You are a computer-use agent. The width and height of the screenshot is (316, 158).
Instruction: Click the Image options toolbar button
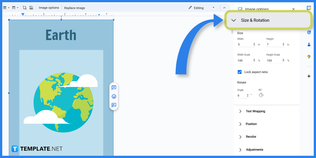[49, 8]
